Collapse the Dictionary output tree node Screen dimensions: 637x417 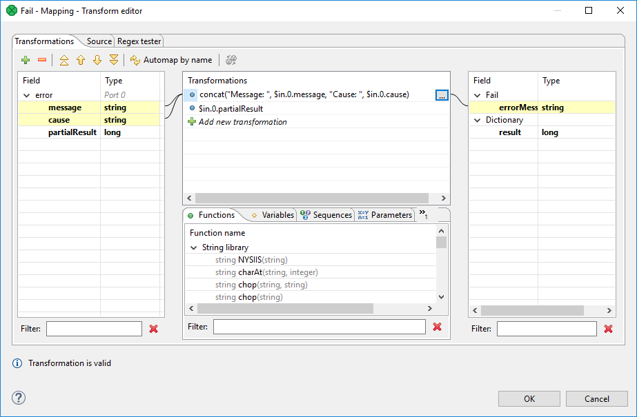477,120
